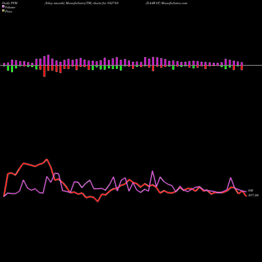Click the 'Price' legend label
The image size is (262, 262).
point(8,12)
